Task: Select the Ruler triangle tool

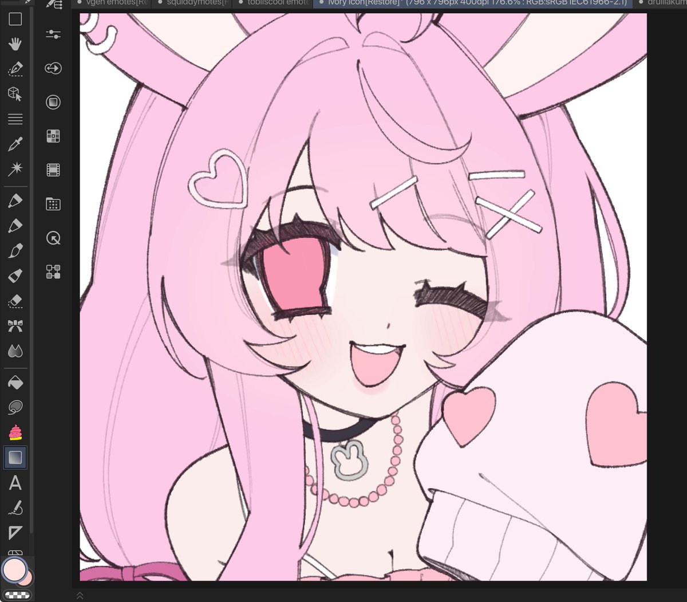Action: [x=15, y=533]
